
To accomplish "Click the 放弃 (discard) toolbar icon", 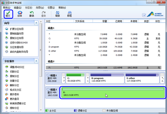I will tap(20, 14).
